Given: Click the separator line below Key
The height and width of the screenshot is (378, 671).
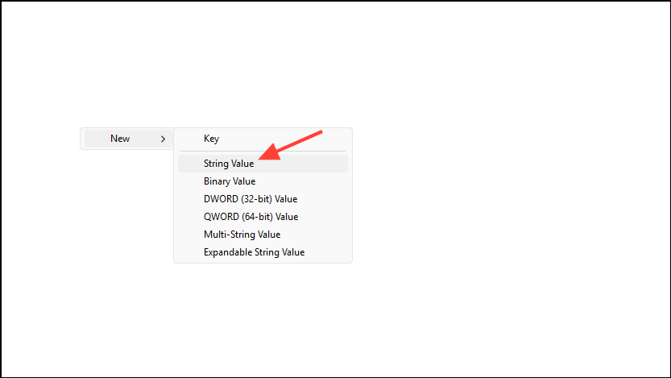Looking at the screenshot, I should click(x=263, y=151).
